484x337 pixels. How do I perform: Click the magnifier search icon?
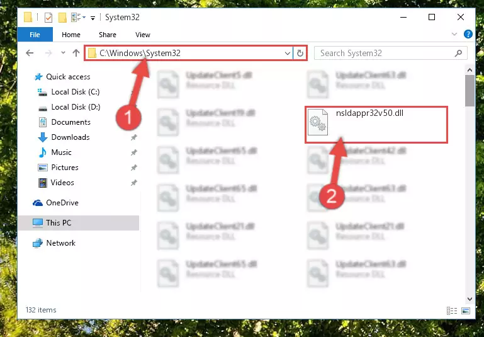(458, 53)
